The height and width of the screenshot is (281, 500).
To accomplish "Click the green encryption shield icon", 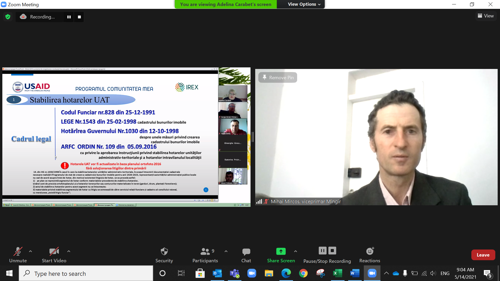I will point(8,17).
